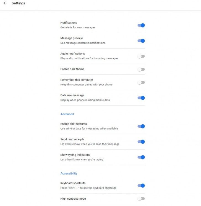This screenshot has width=201, height=206.
Task: Click the Shift + / keyboard shortcuts hint text
Action: click(x=88, y=188)
